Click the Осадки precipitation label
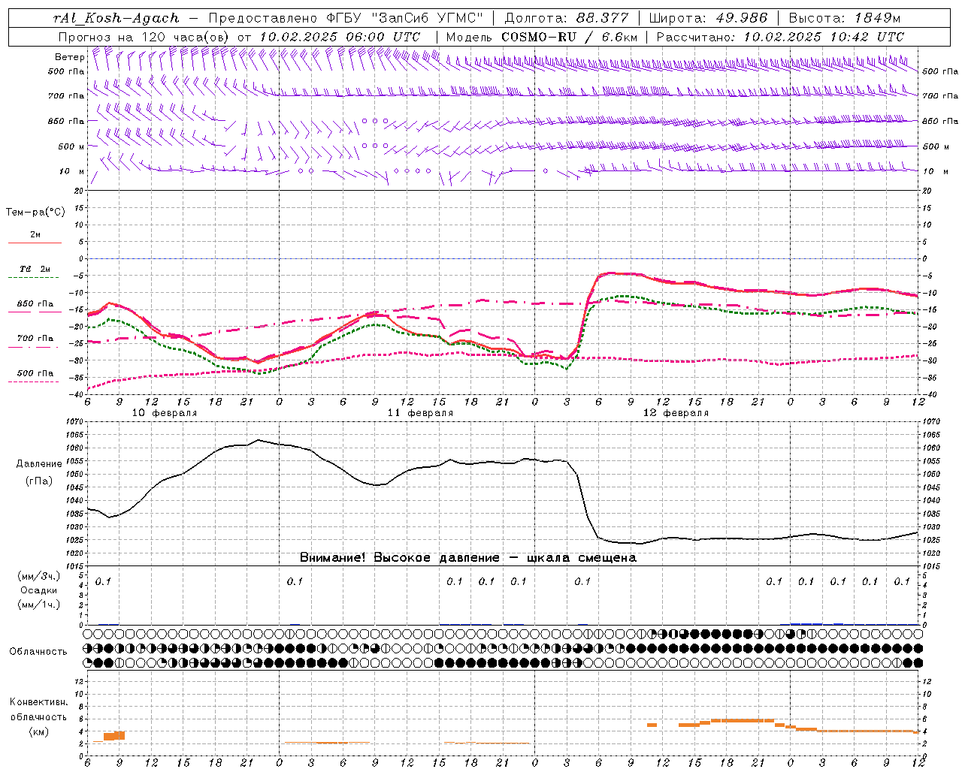The width and height of the screenshot is (962, 769). tap(39, 590)
